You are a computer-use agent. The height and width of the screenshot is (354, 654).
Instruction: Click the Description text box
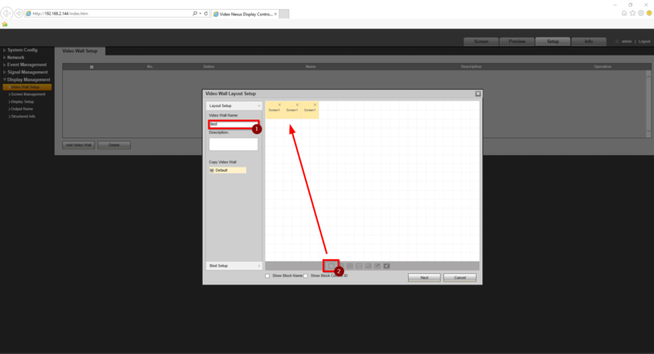coord(234,144)
